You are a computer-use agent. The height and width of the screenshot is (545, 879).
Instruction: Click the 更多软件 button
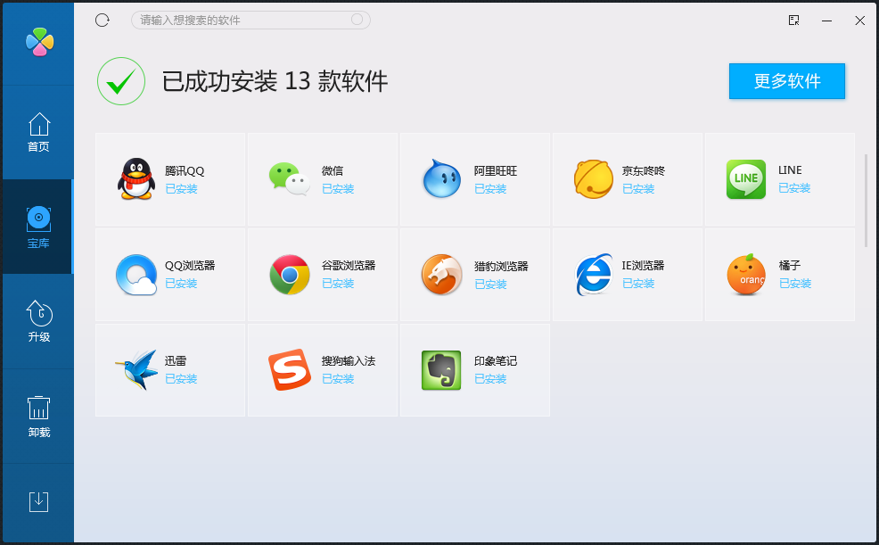point(786,81)
